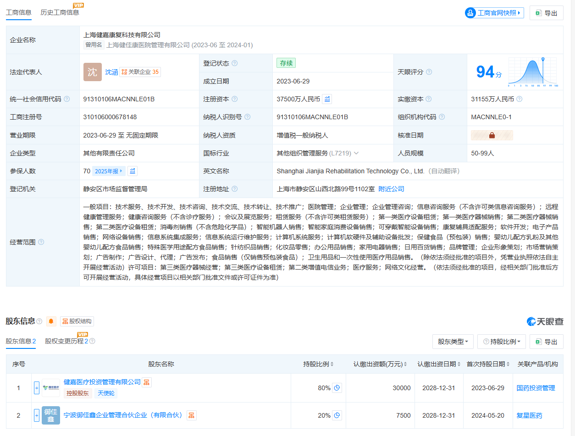
Task: Open insured headcount trend chart icon
Action: pos(133,171)
